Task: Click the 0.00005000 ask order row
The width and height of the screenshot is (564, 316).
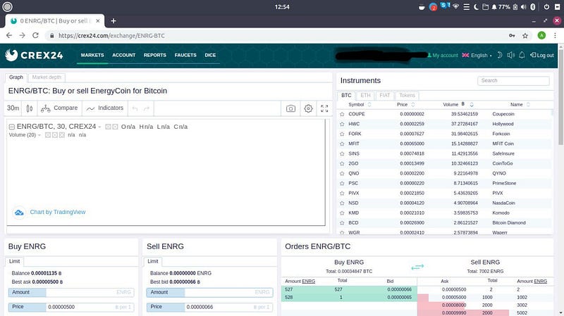Action: pyautogui.click(x=485, y=297)
